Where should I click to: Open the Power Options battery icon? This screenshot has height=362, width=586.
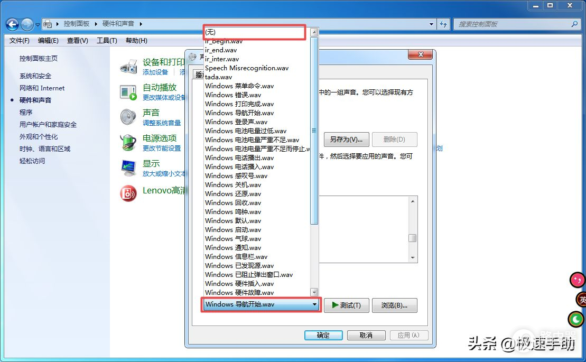point(128,142)
